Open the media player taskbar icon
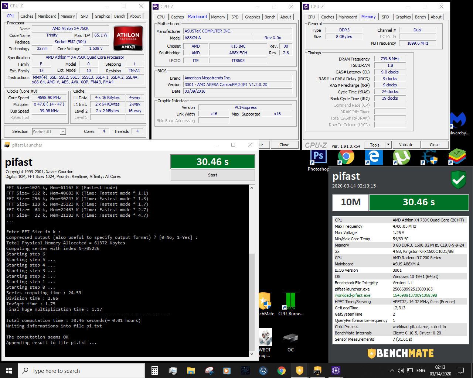The image size is (473, 378). point(227,371)
